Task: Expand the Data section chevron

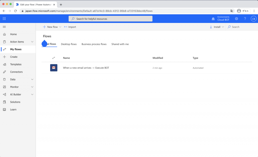Action: coord(32,79)
